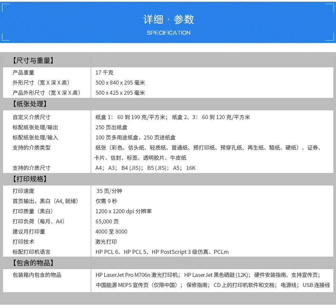Click the 17 千克 weight value
Image resolution: width=336 pixels, height=305 pixels.
coord(105,72)
